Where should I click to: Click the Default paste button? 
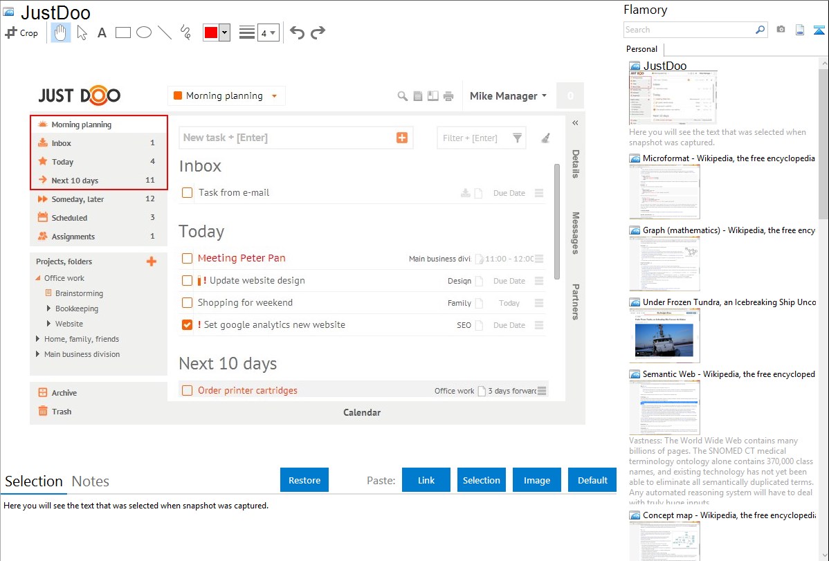592,480
